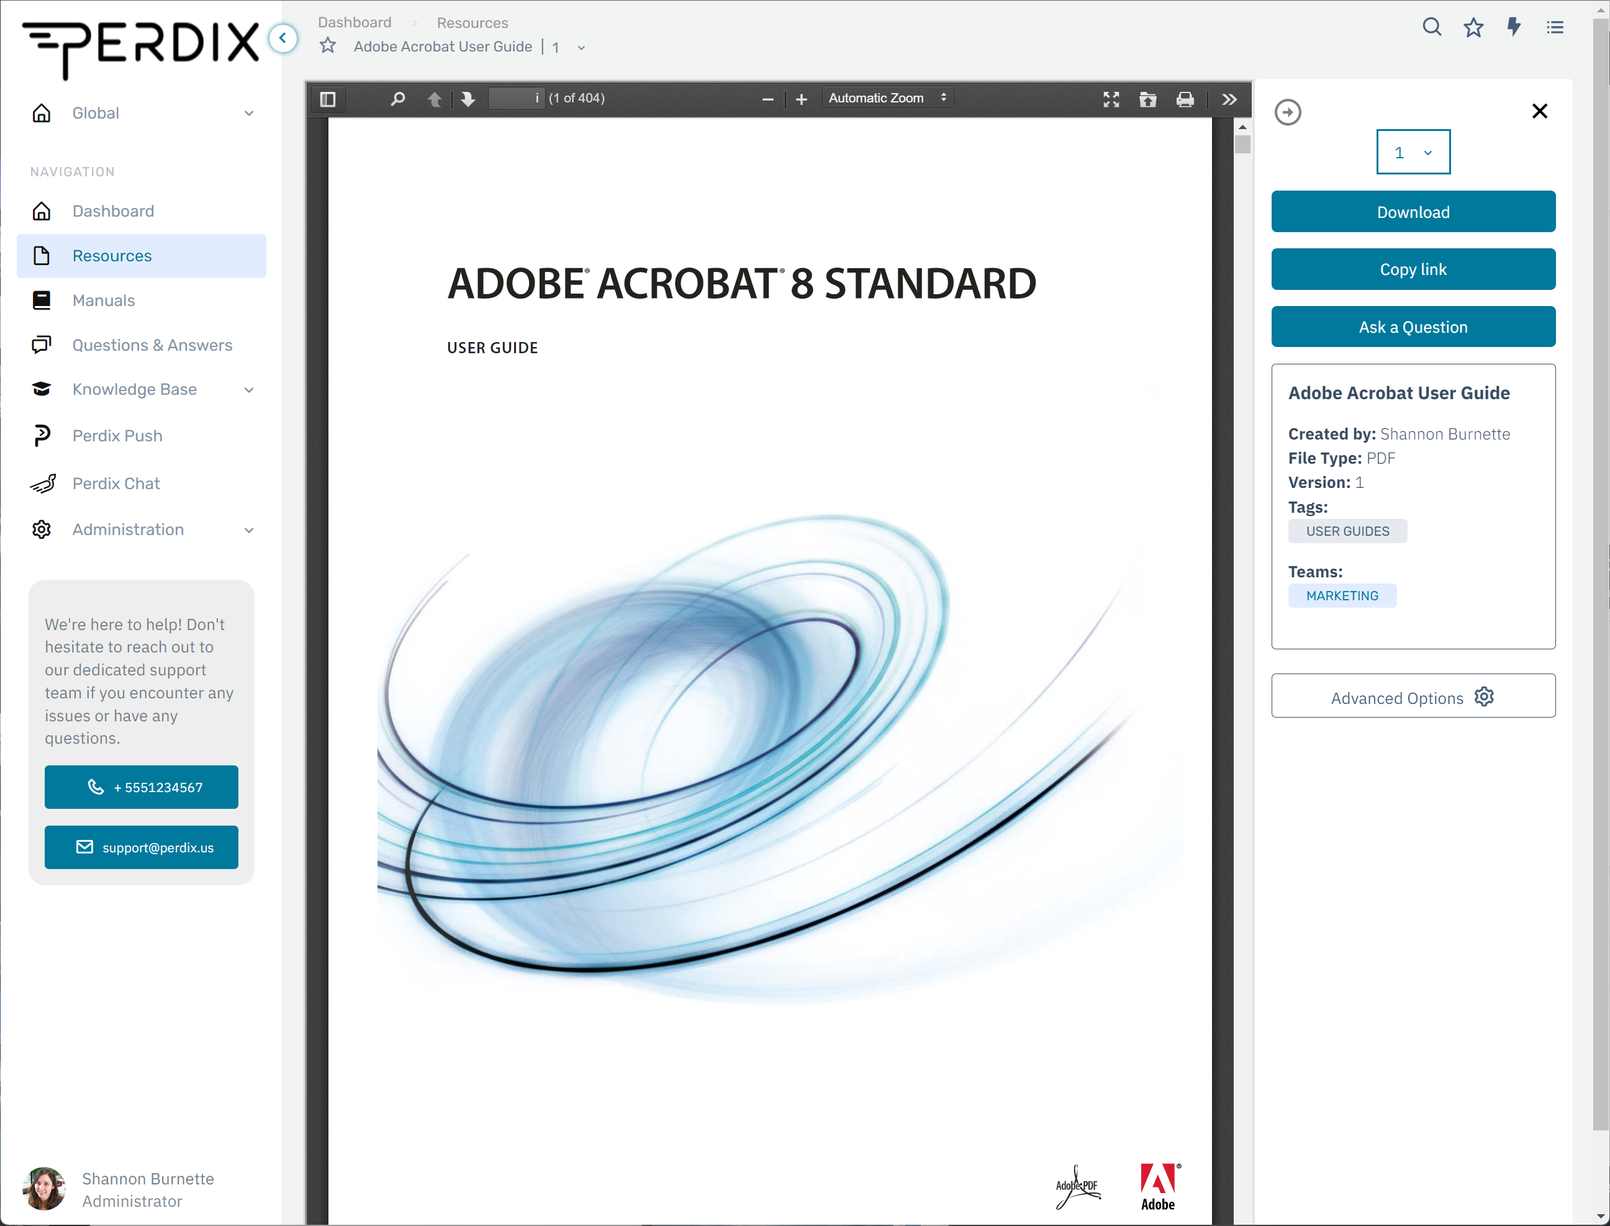Expand the Global menu
Image resolution: width=1610 pixels, height=1226 pixels.
(142, 113)
